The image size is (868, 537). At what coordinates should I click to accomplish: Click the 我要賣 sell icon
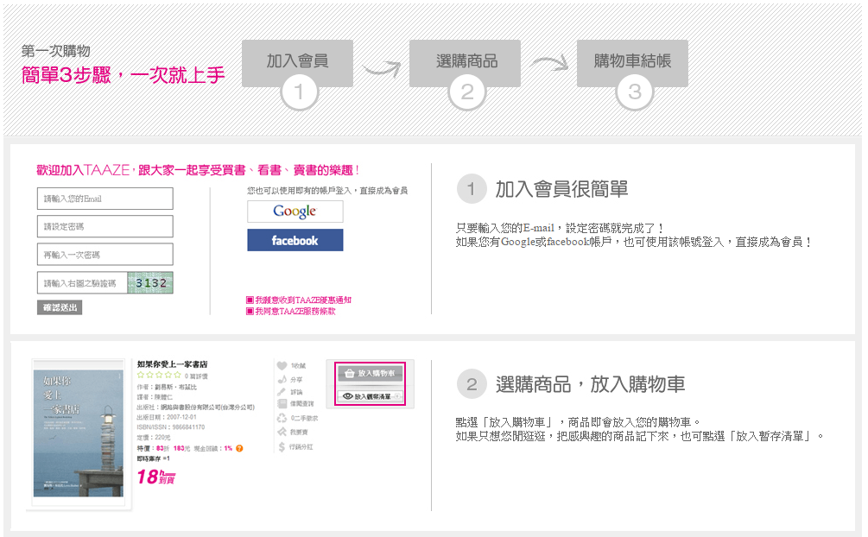tap(282, 432)
